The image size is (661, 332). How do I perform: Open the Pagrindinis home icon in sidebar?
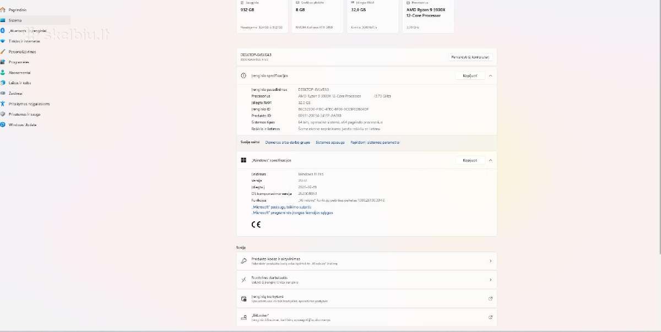point(3,10)
